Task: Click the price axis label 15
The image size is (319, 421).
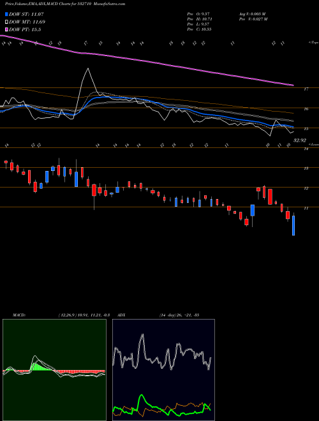Action: click(x=306, y=129)
